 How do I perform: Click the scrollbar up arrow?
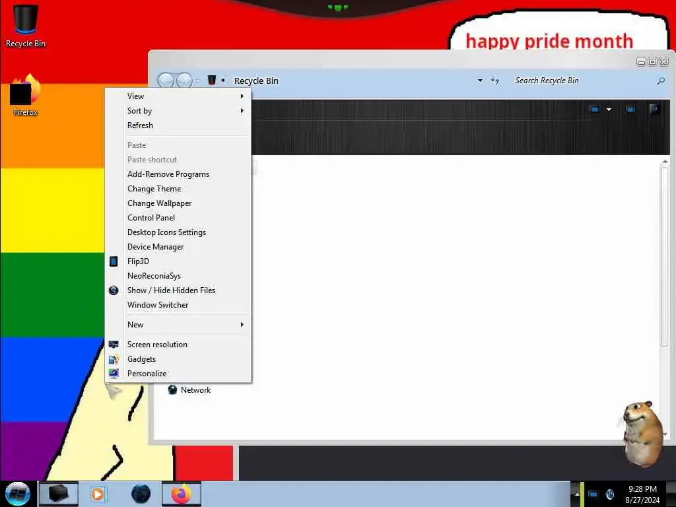pyautogui.click(x=664, y=162)
